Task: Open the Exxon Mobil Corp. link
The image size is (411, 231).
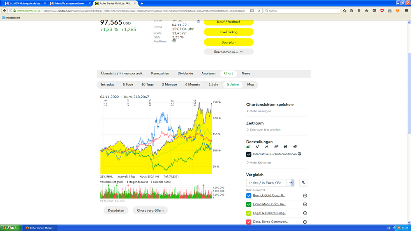Action: point(269,204)
